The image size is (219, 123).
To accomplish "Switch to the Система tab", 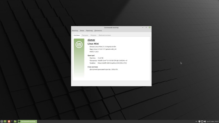I will click(x=77, y=35).
